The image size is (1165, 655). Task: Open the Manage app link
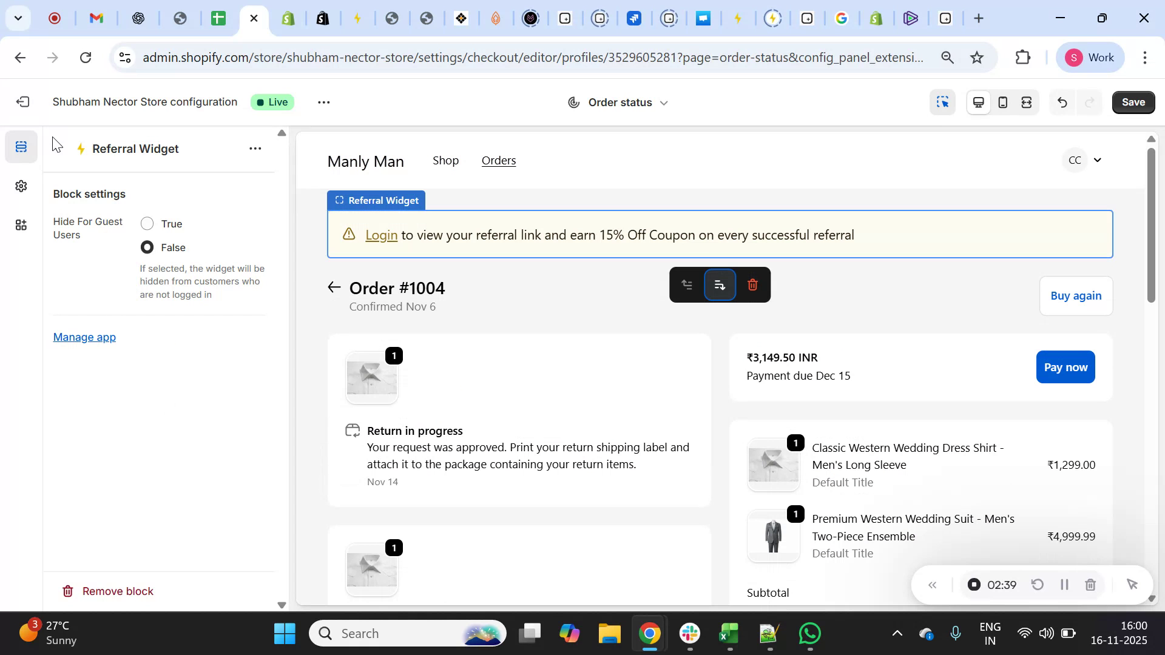[x=84, y=337]
